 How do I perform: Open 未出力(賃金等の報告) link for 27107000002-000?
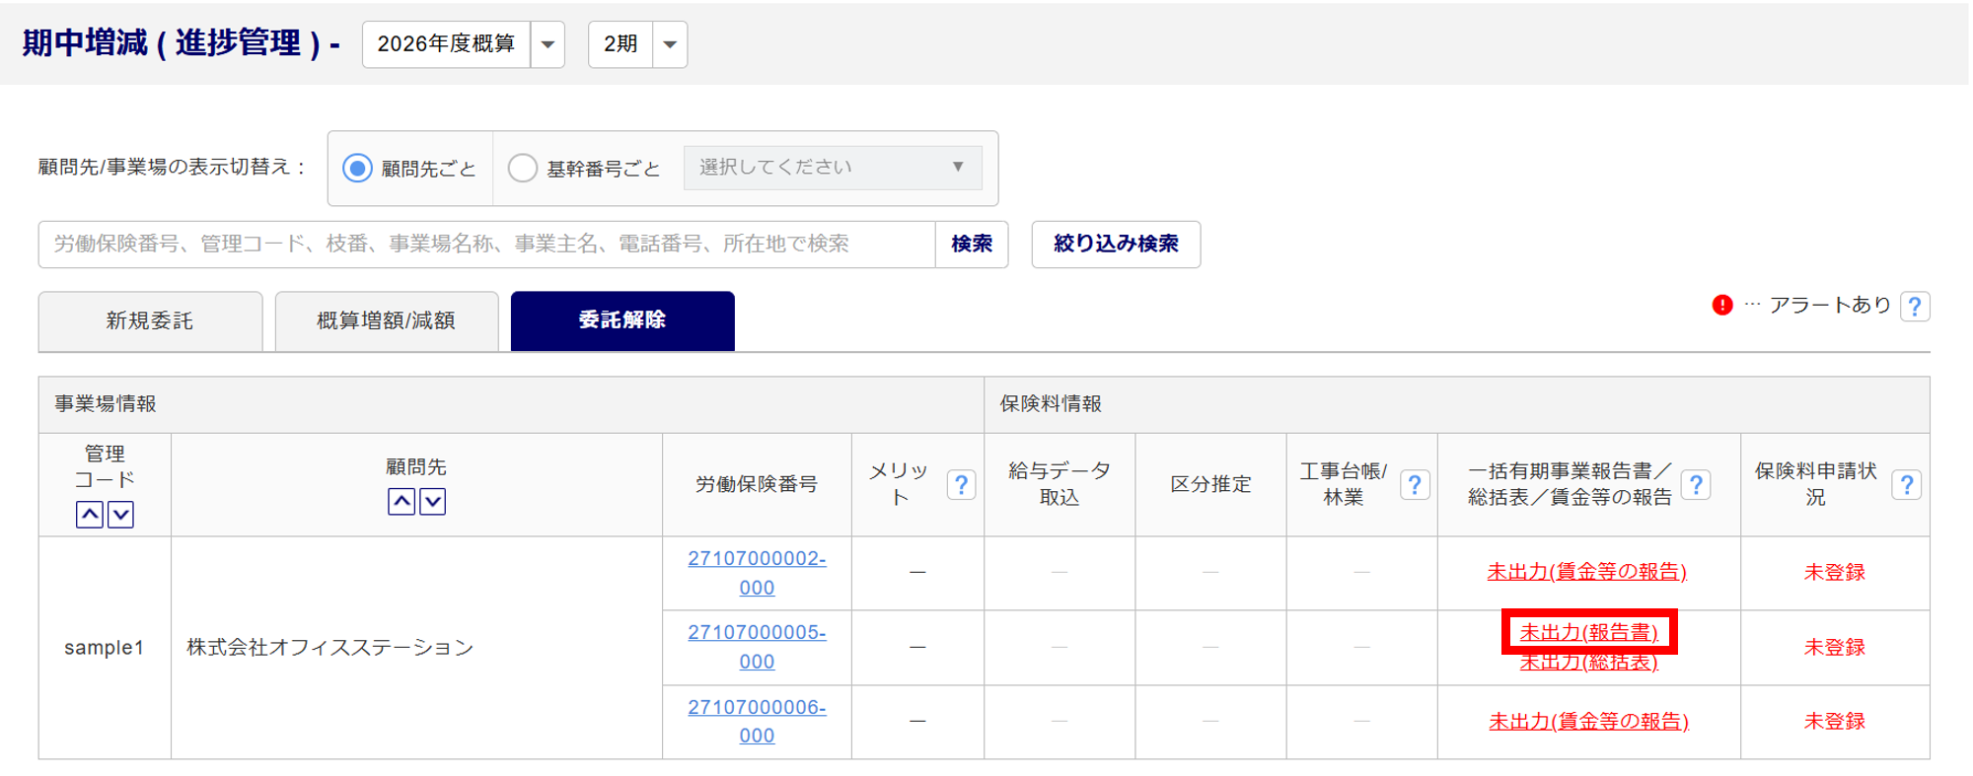click(1586, 572)
